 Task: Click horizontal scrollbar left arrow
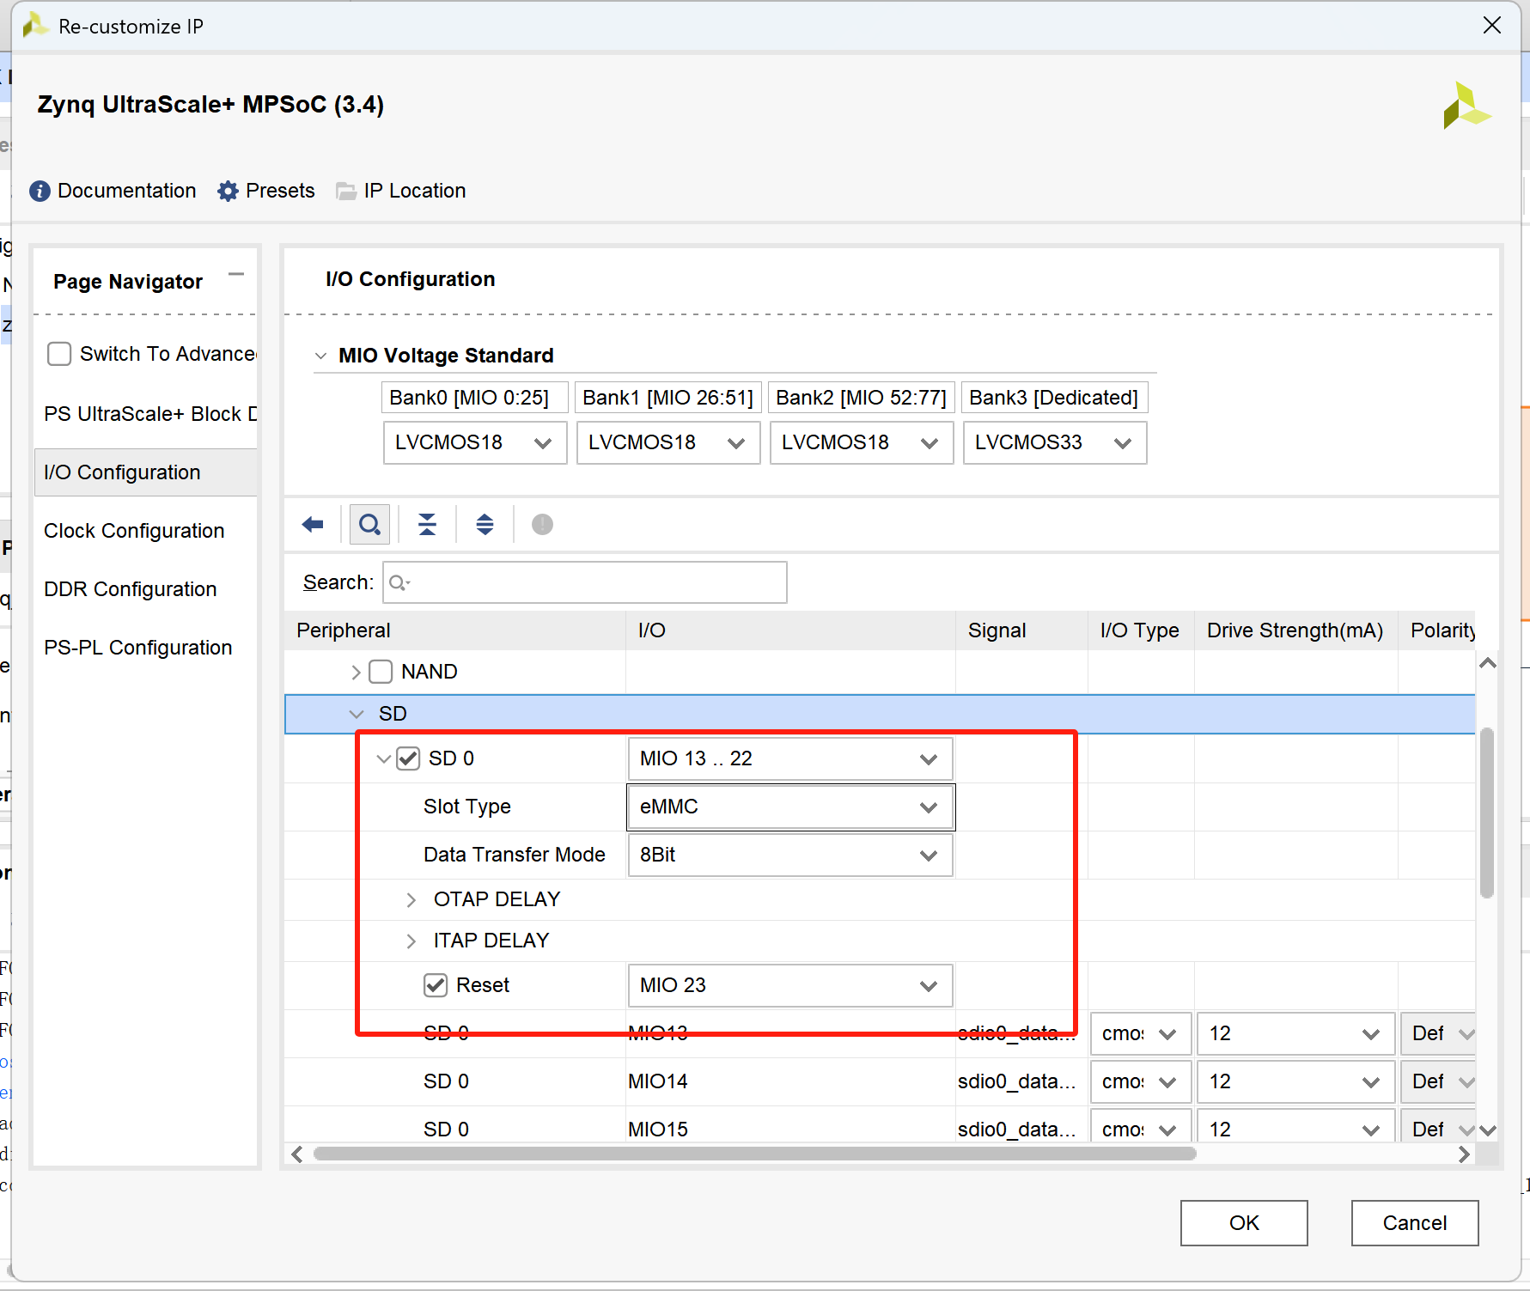(x=297, y=1154)
